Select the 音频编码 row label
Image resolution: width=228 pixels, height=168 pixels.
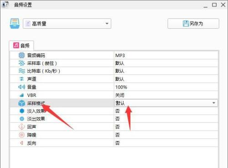click(36, 55)
